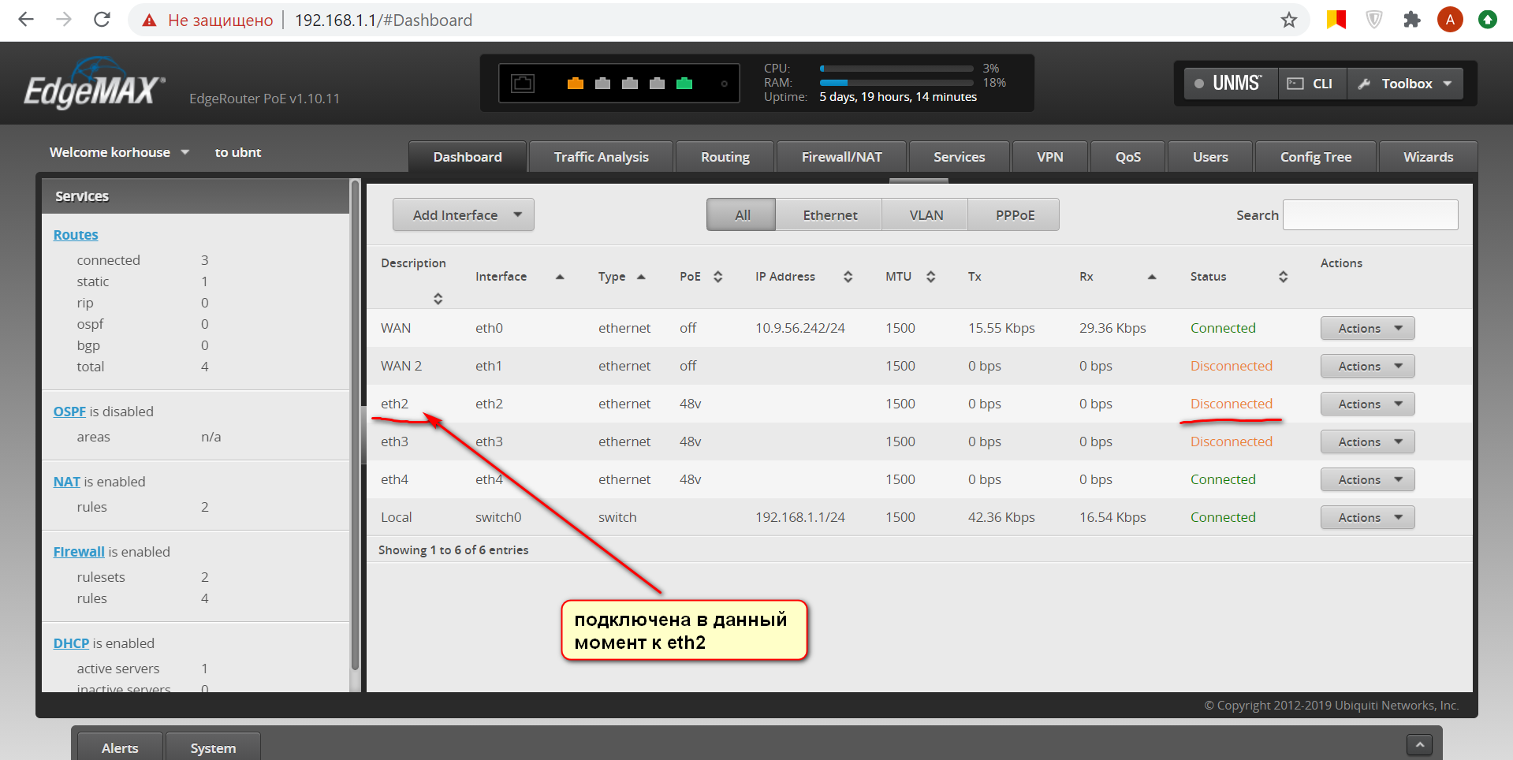Click the Tx column header
Viewport: 1513px width, 760px height.
point(975,277)
